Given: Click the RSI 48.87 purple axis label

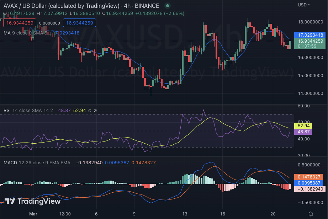Looking at the screenshot, I should pyautogui.click(x=303, y=132).
